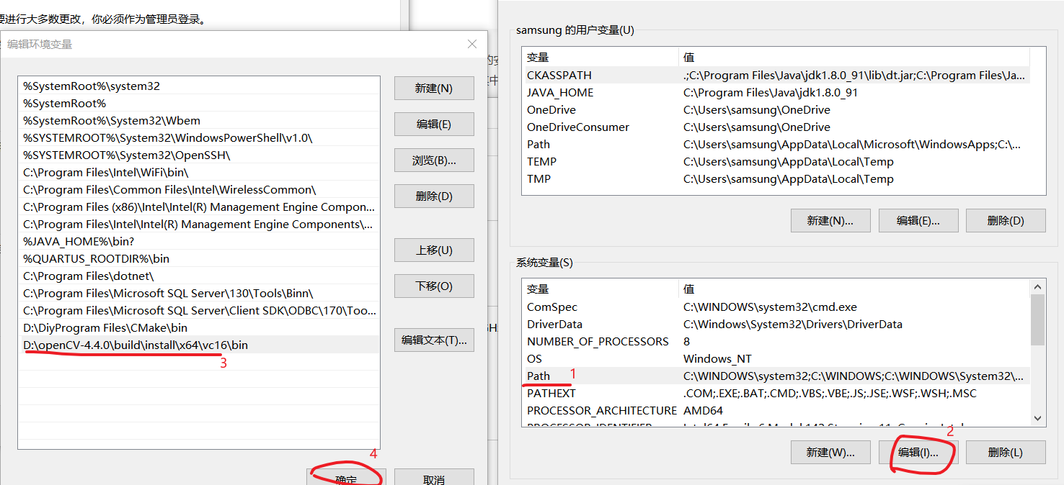Cancel the dialog with 取消 button

point(433,476)
